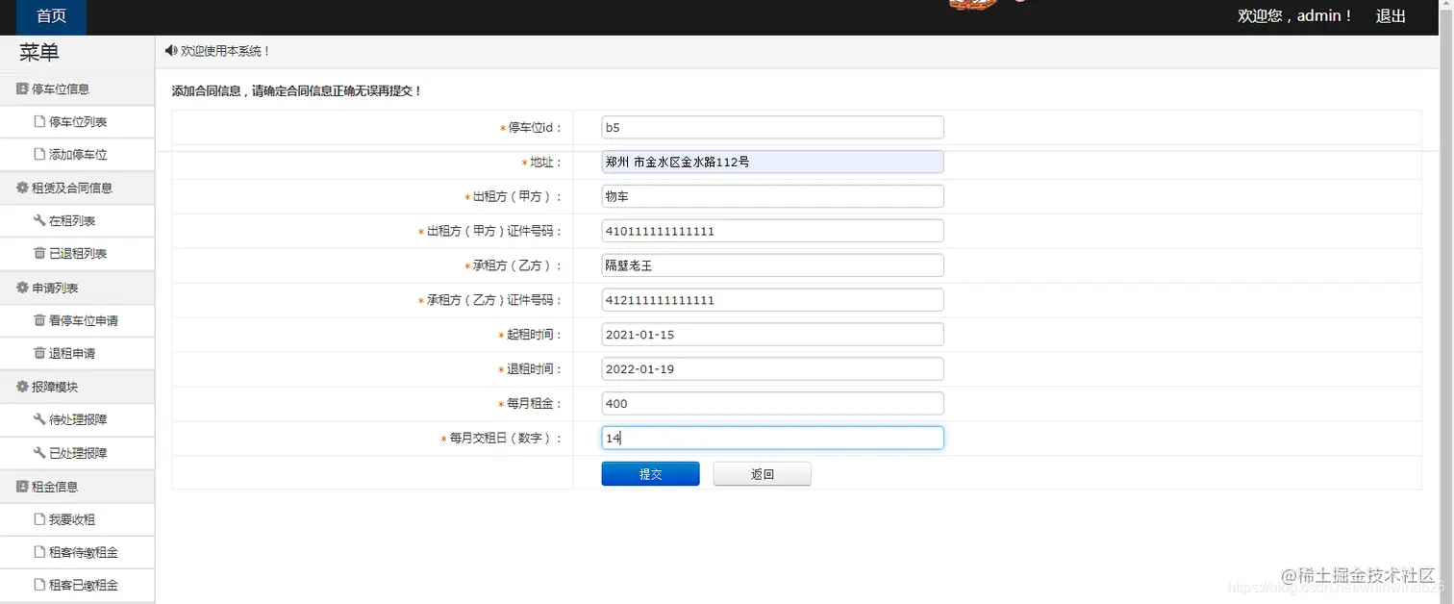Submit the contract with 提交 button
This screenshot has height=604, width=1454.
[650, 474]
